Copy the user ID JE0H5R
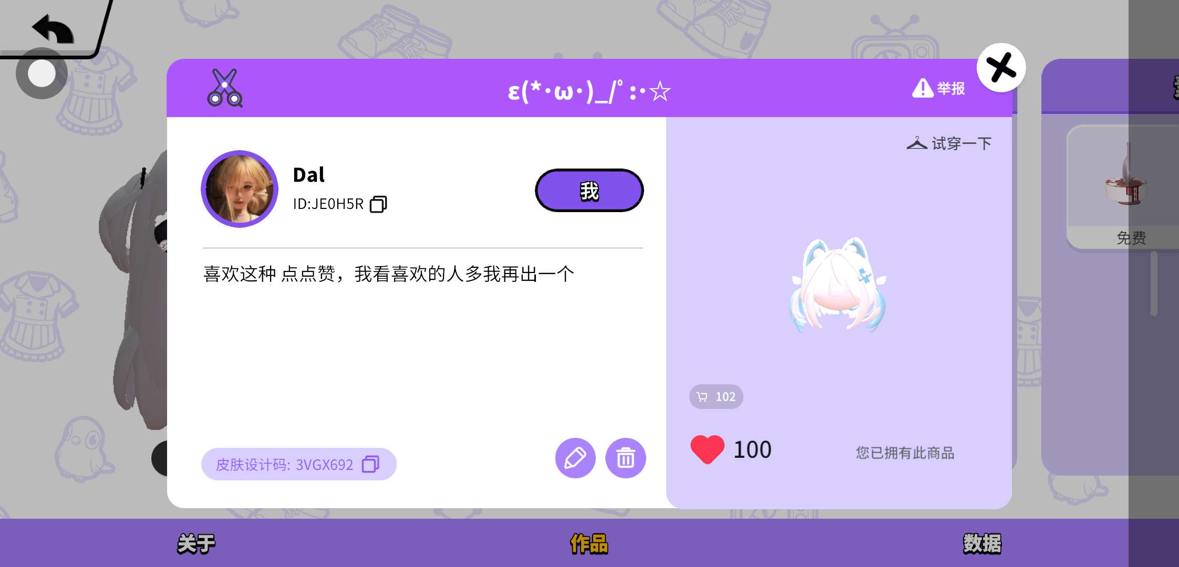The height and width of the screenshot is (567, 1179). click(378, 204)
